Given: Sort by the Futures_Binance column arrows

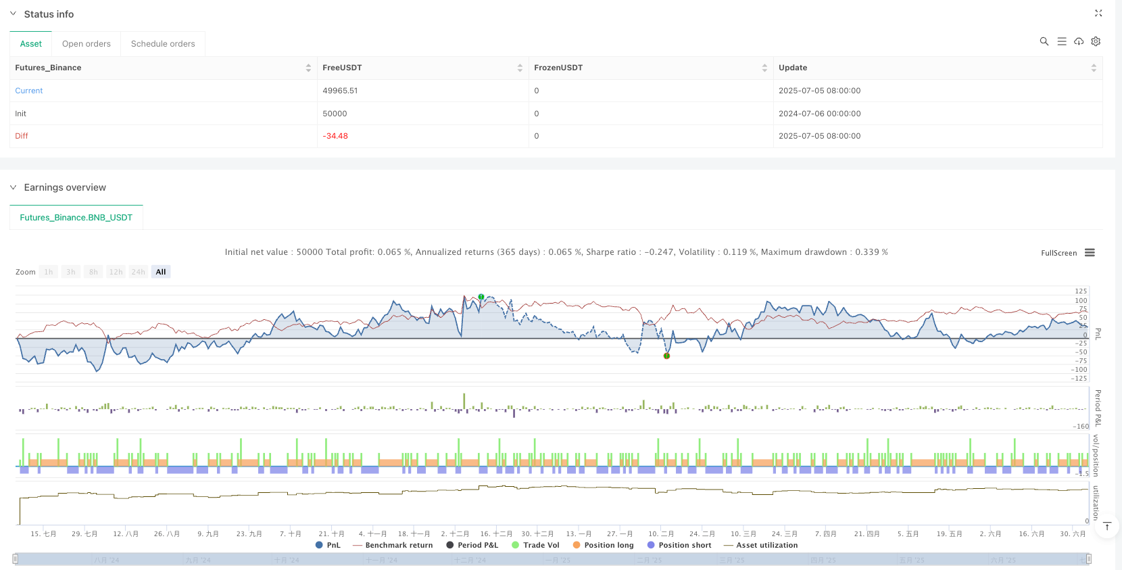Looking at the screenshot, I should pyautogui.click(x=308, y=68).
